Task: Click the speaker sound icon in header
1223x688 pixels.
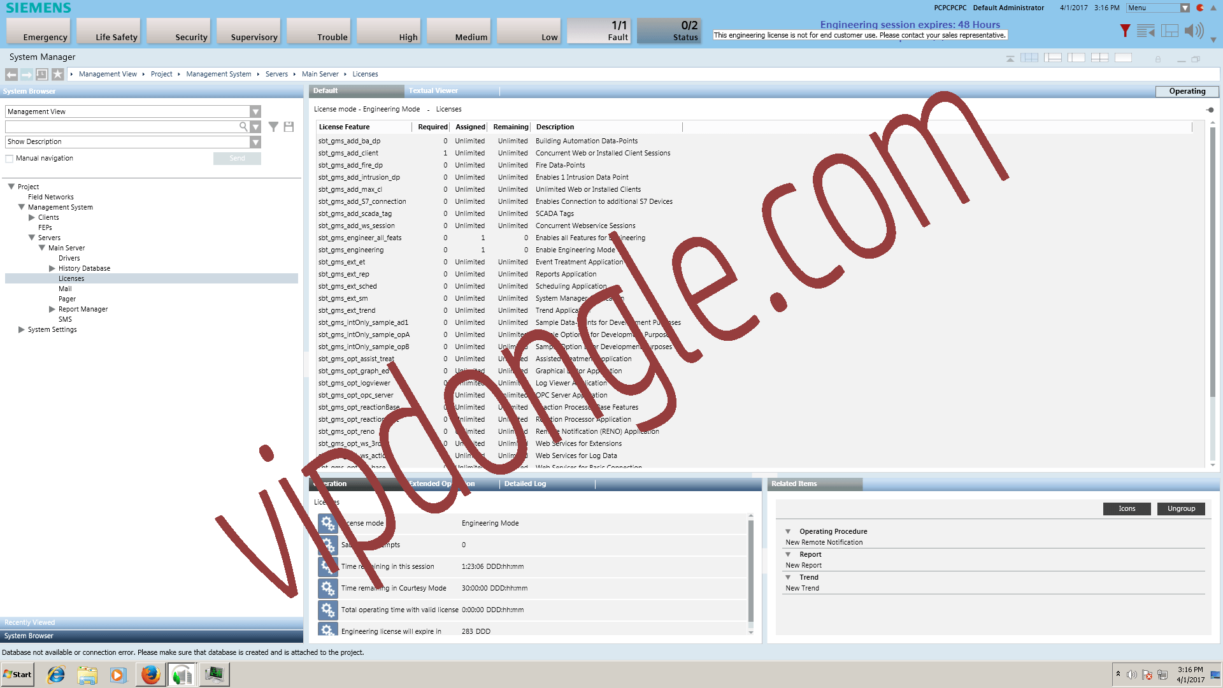Action: [1194, 31]
